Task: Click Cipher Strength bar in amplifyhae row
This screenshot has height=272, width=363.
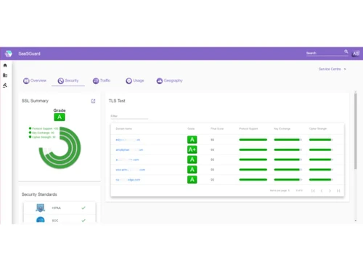Action: pos(321,149)
